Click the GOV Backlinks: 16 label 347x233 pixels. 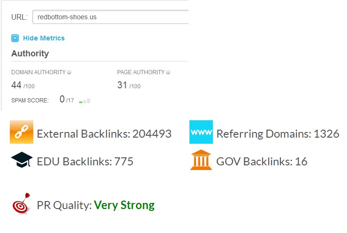pyautogui.click(x=262, y=162)
